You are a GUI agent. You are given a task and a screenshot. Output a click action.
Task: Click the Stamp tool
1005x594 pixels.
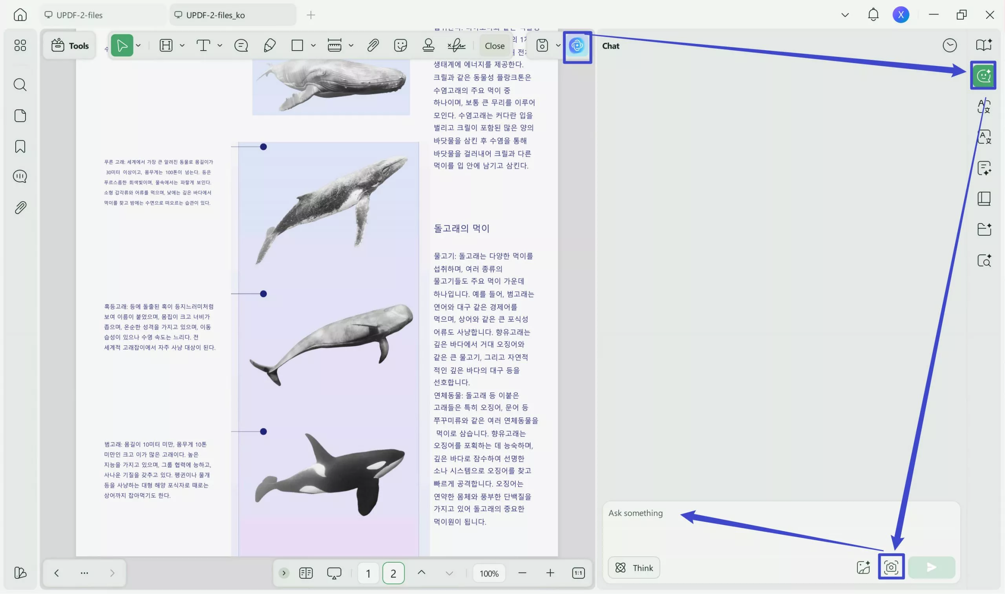click(x=428, y=45)
